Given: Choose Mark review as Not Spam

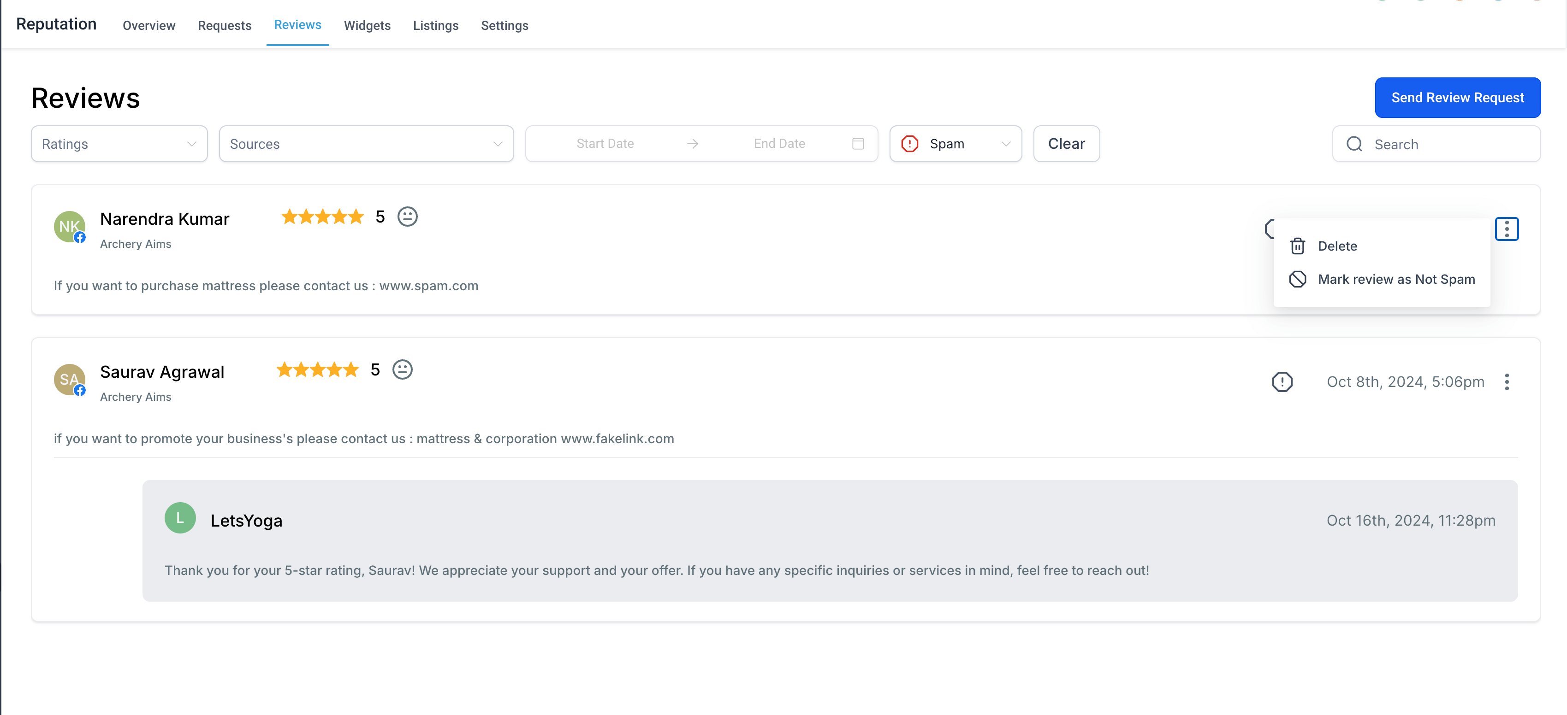Looking at the screenshot, I should coord(1382,280).
